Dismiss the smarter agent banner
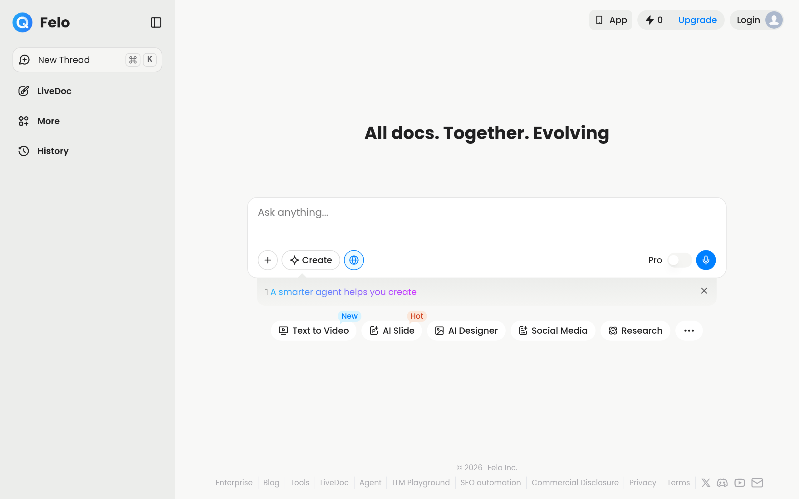The width and height of the screenshot is (799, 499). (x=704, y=291)
